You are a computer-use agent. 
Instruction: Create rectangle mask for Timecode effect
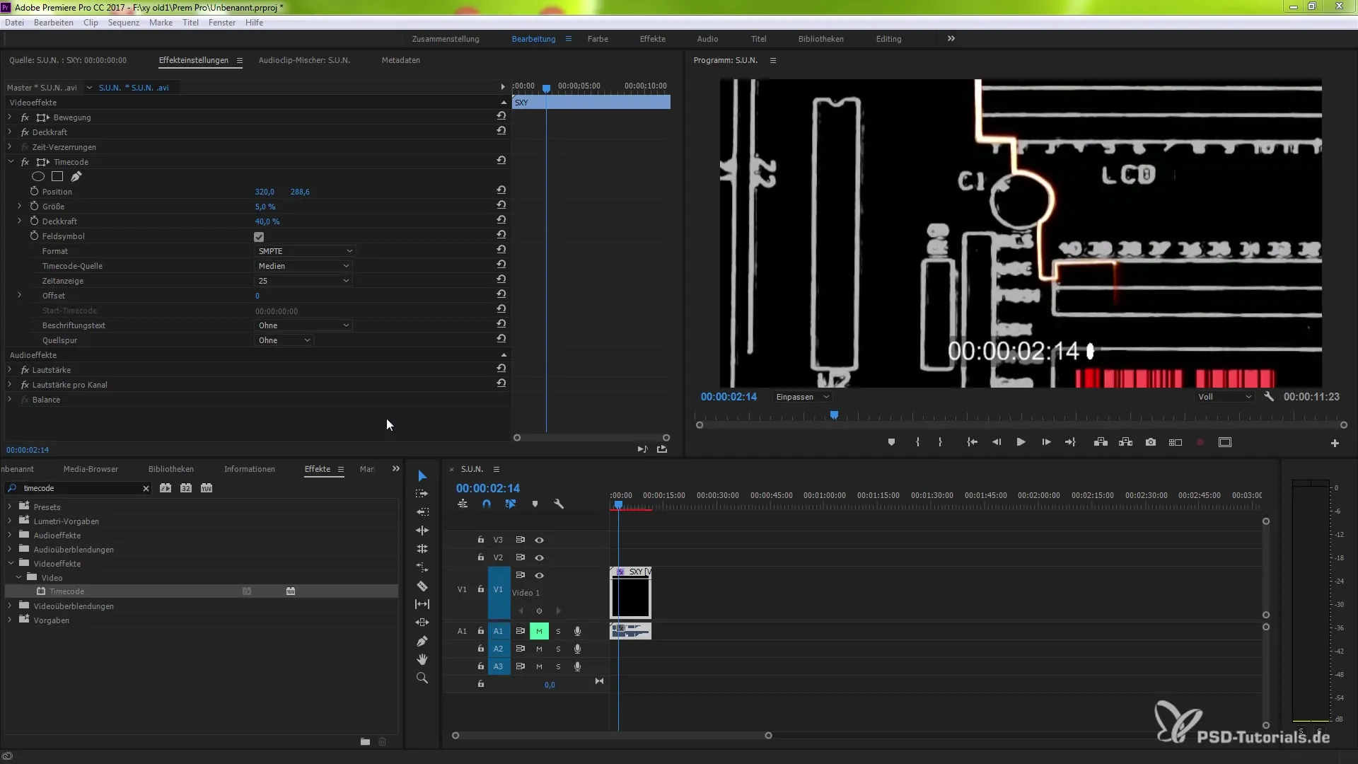pos(57,176)
